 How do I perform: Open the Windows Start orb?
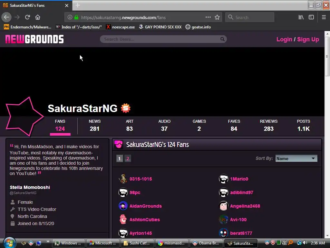pyautogui.click(x=9, y=243)
